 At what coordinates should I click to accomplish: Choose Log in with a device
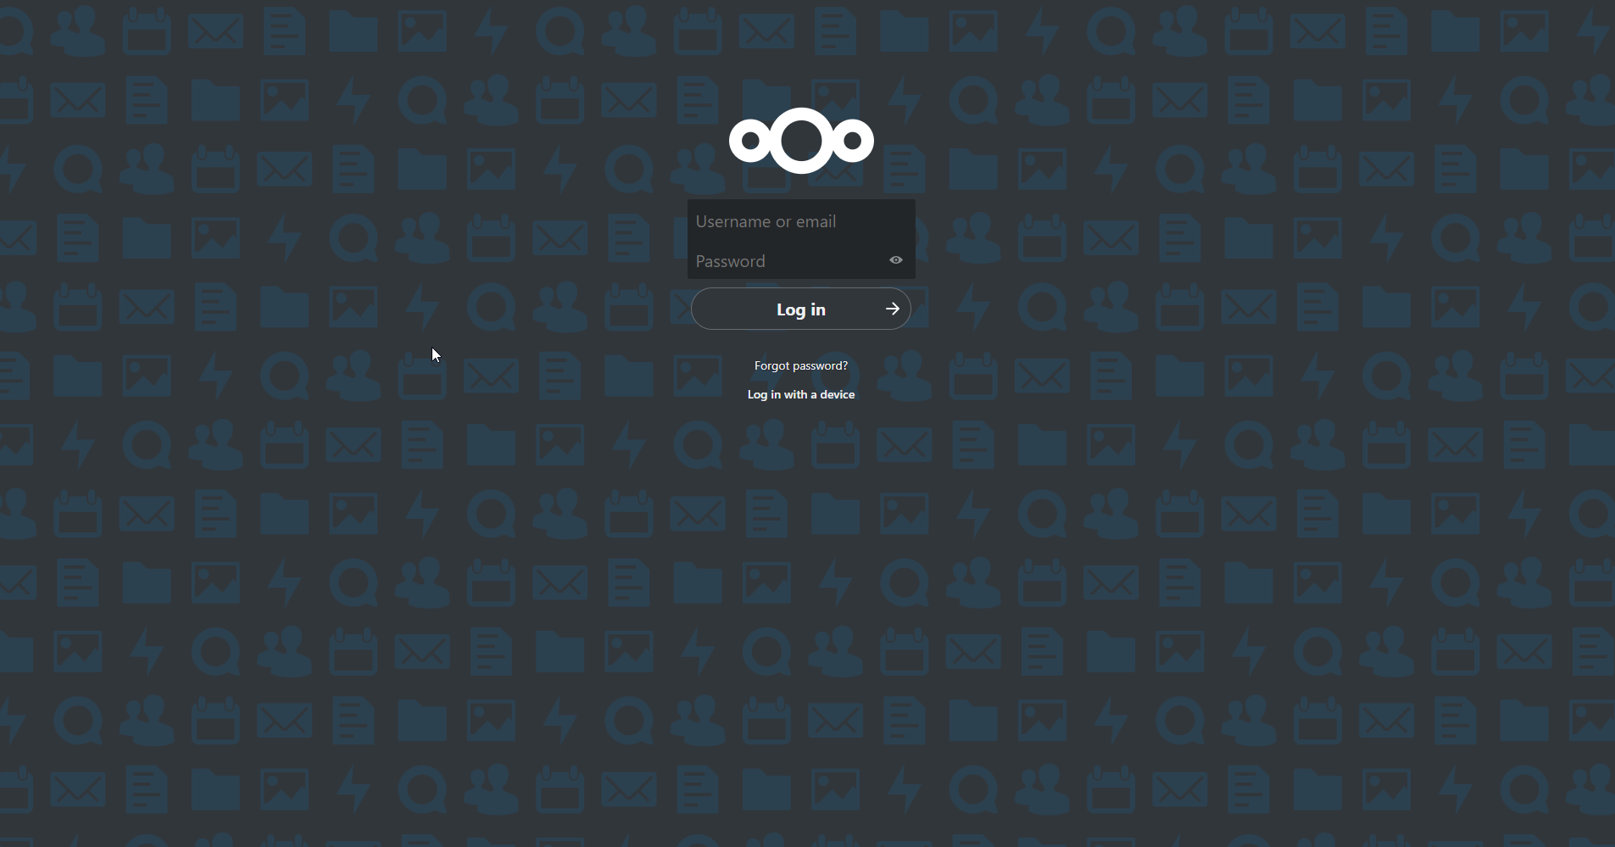[x=801, y=395]
